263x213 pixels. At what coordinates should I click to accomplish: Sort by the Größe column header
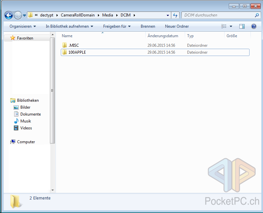232,36
